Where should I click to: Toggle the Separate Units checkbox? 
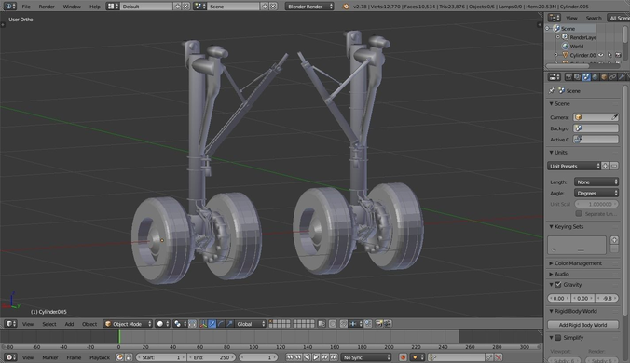[x=579, y=213]
